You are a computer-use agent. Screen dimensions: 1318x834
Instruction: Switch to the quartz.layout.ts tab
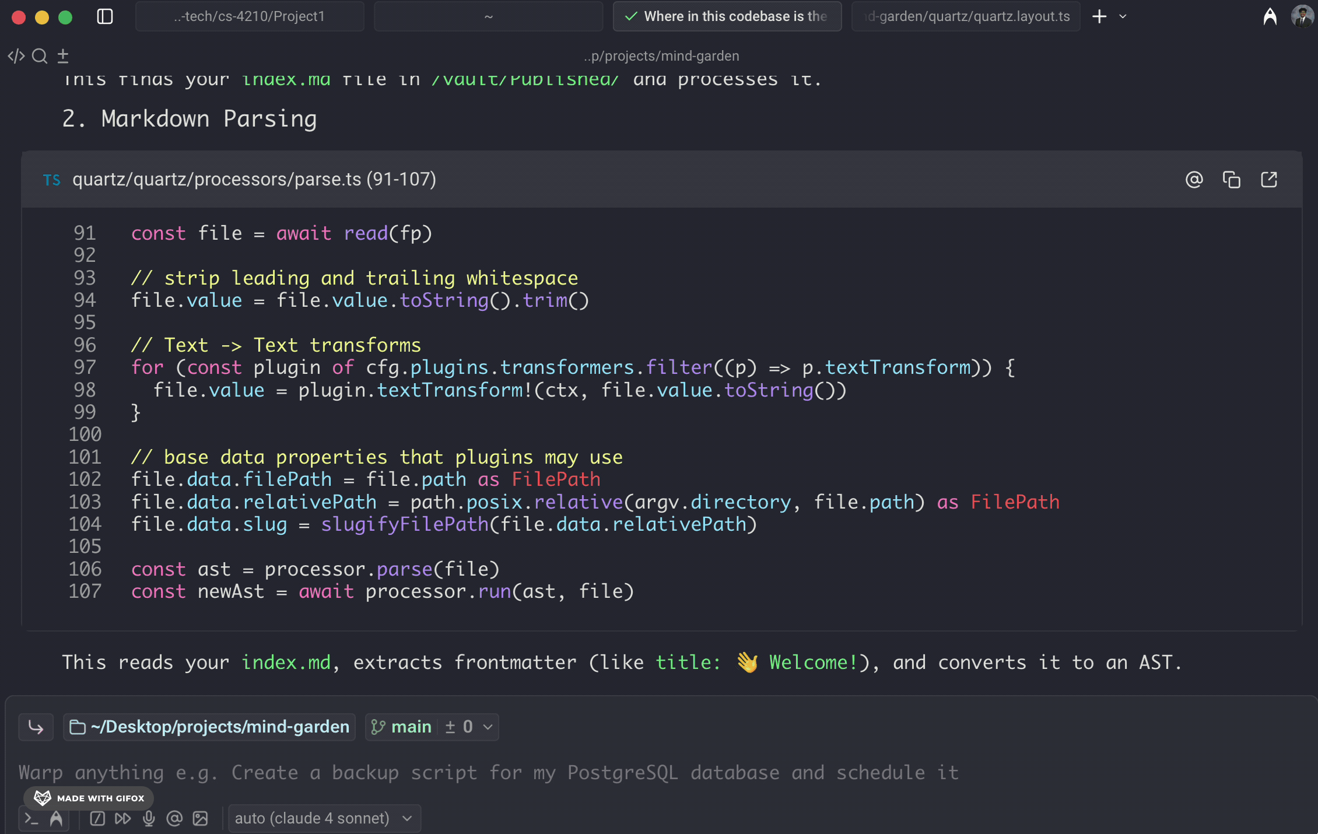tap(966, 16)
